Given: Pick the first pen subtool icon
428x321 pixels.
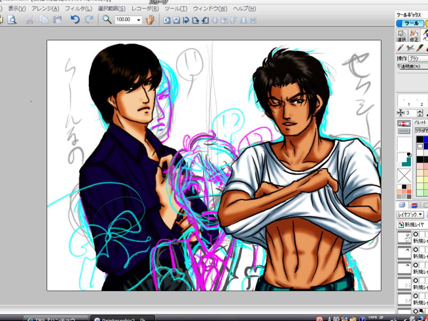Looking at the screenshot, I should click(x=401, y=48).
